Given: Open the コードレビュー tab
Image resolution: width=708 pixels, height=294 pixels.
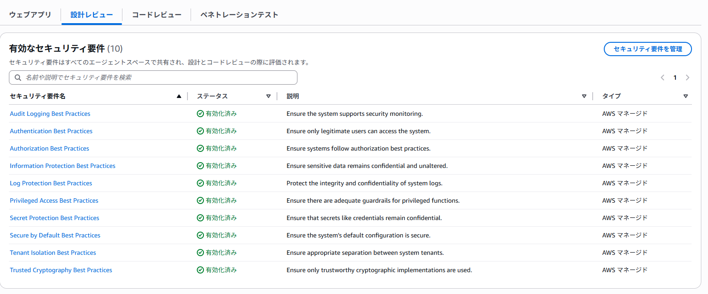Looking at the screenshot, I should (157, 15).
